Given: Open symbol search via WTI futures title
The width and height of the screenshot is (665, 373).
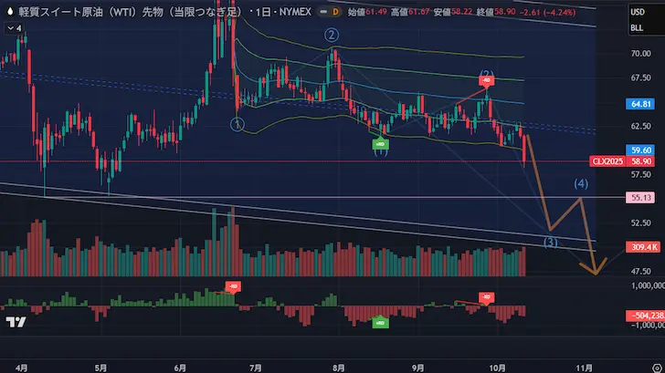Looking at the screenshot, I should coord(130,12).
